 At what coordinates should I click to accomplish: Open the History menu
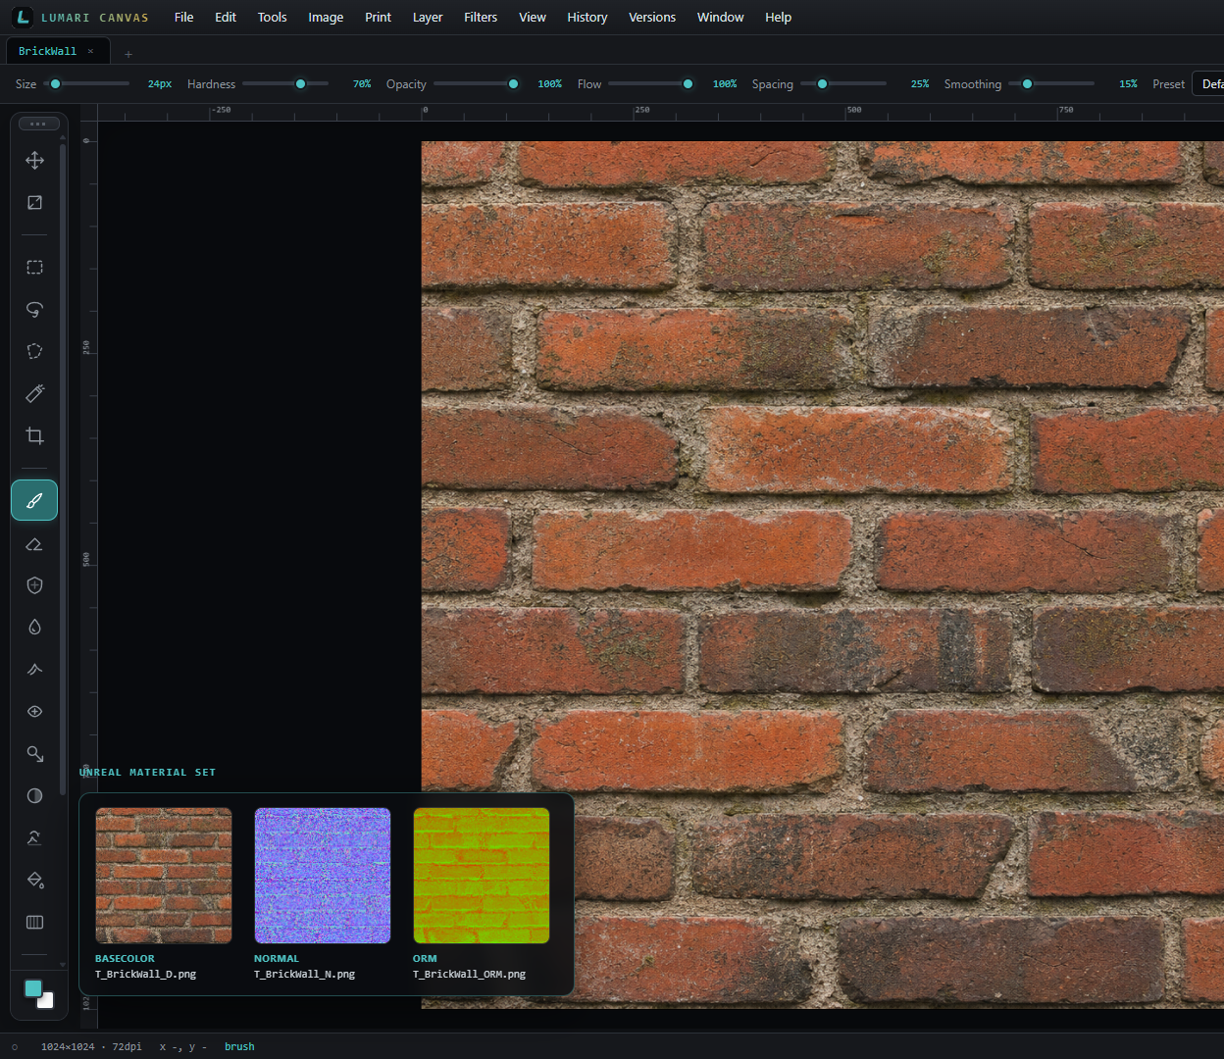[x=586, y=18]
